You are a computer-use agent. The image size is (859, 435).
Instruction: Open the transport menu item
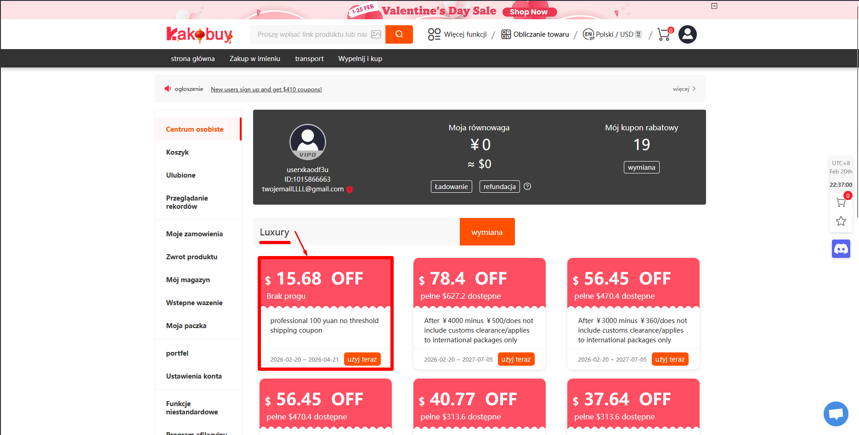[309, 59]
